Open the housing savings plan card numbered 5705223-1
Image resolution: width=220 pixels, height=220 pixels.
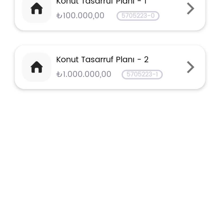[110, 67]
